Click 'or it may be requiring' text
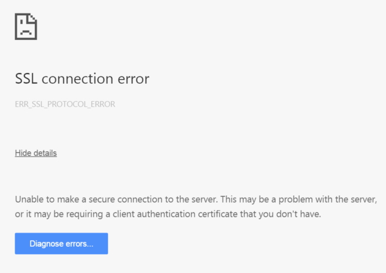Viewport: 386px width, 273px height. [59, 214]
